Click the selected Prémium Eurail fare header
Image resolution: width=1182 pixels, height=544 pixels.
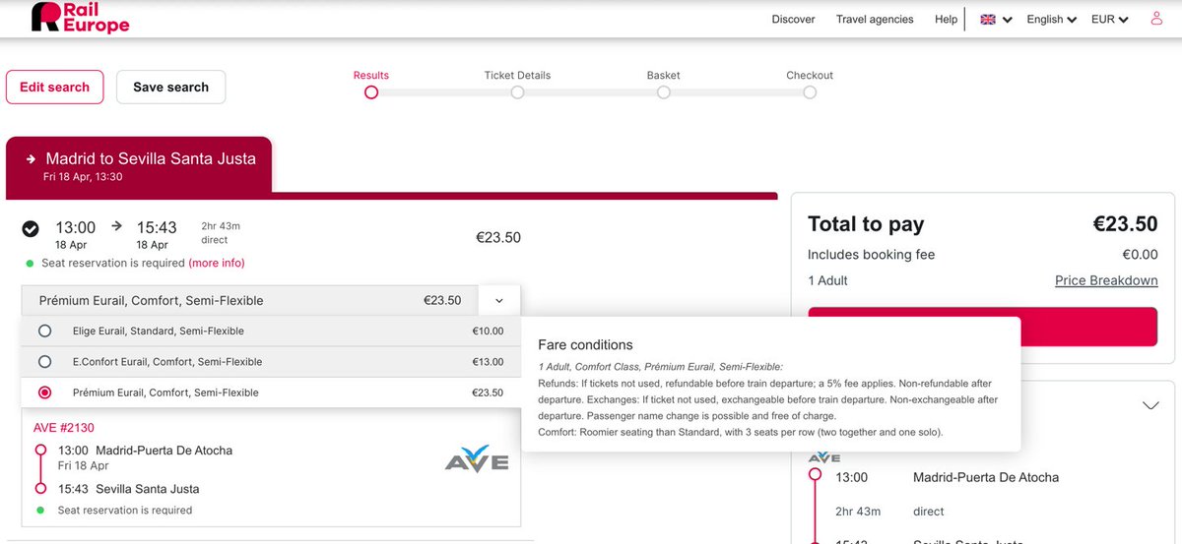tap(250, 301)
